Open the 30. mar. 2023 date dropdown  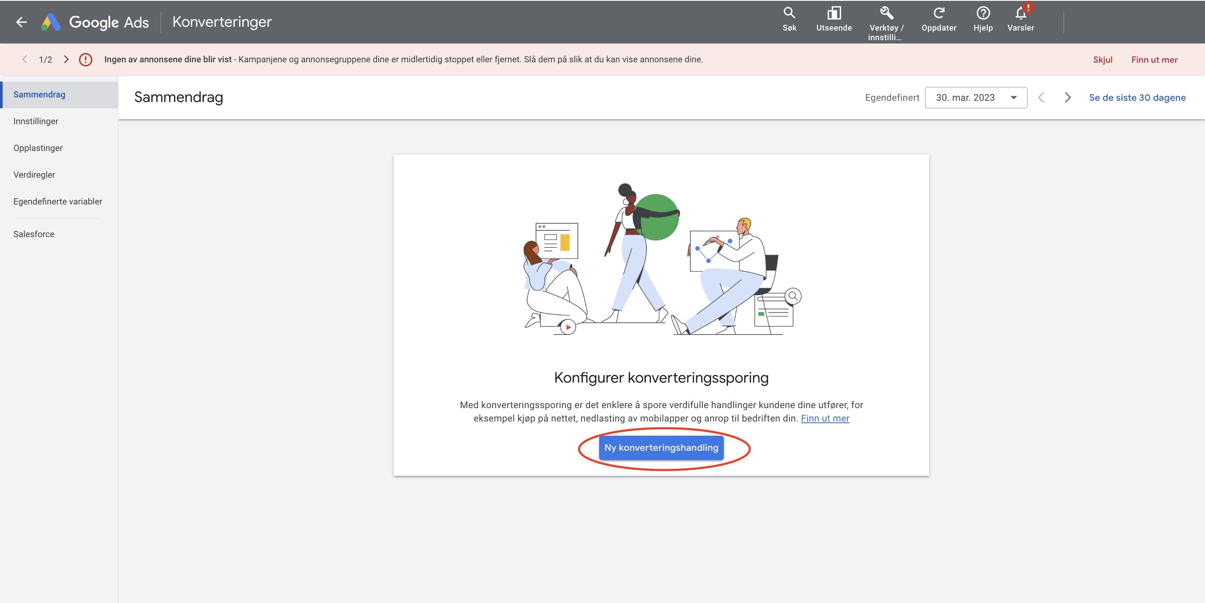pyautogui.click(x=975, y=98)
